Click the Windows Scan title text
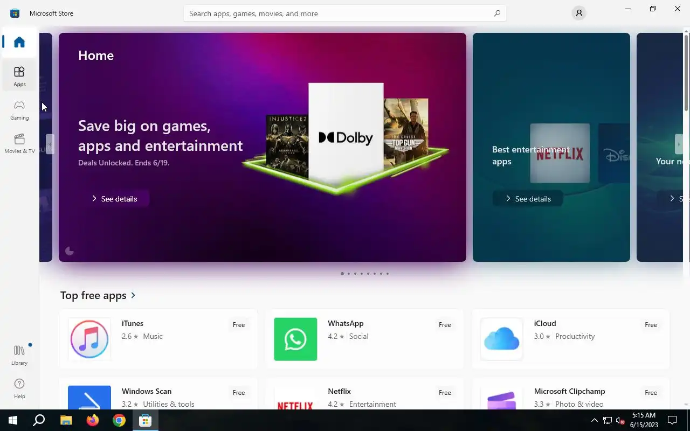690x431 pixels. pos(147,391)
